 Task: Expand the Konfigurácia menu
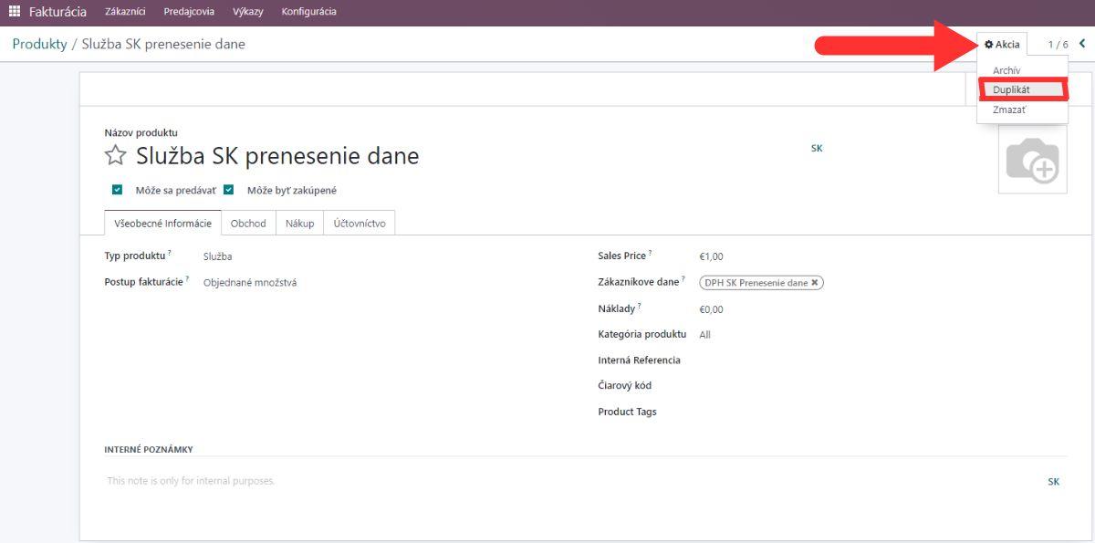[308, 12]
